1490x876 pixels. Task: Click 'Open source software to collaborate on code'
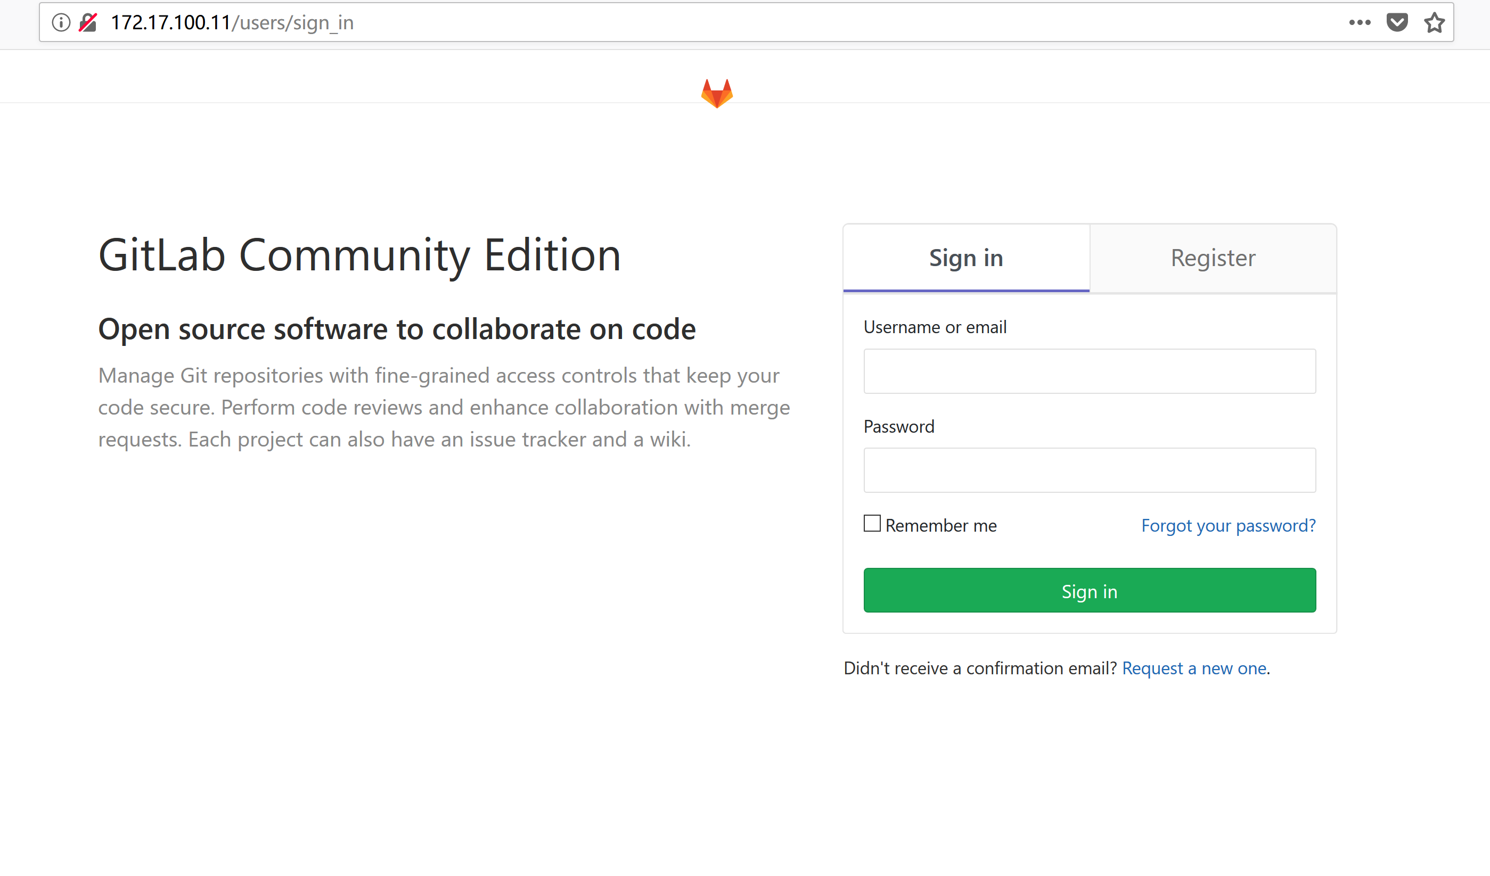[x=397, y=329]
